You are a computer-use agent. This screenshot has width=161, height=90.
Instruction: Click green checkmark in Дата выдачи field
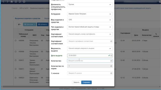[x=109, y=55]
